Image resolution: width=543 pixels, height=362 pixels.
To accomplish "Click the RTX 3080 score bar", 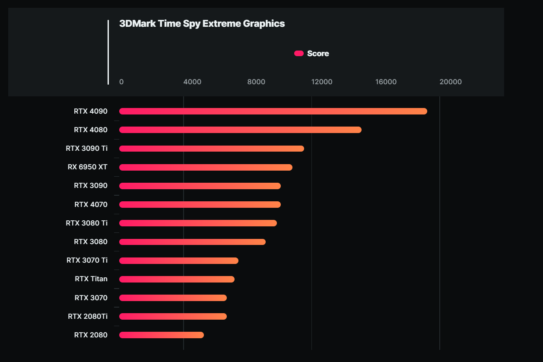I will (x=192, y=242).
